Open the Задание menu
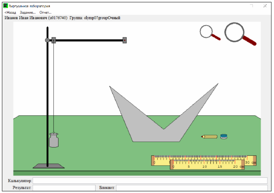This screenshot has width=274, height=193. (28, 12)
